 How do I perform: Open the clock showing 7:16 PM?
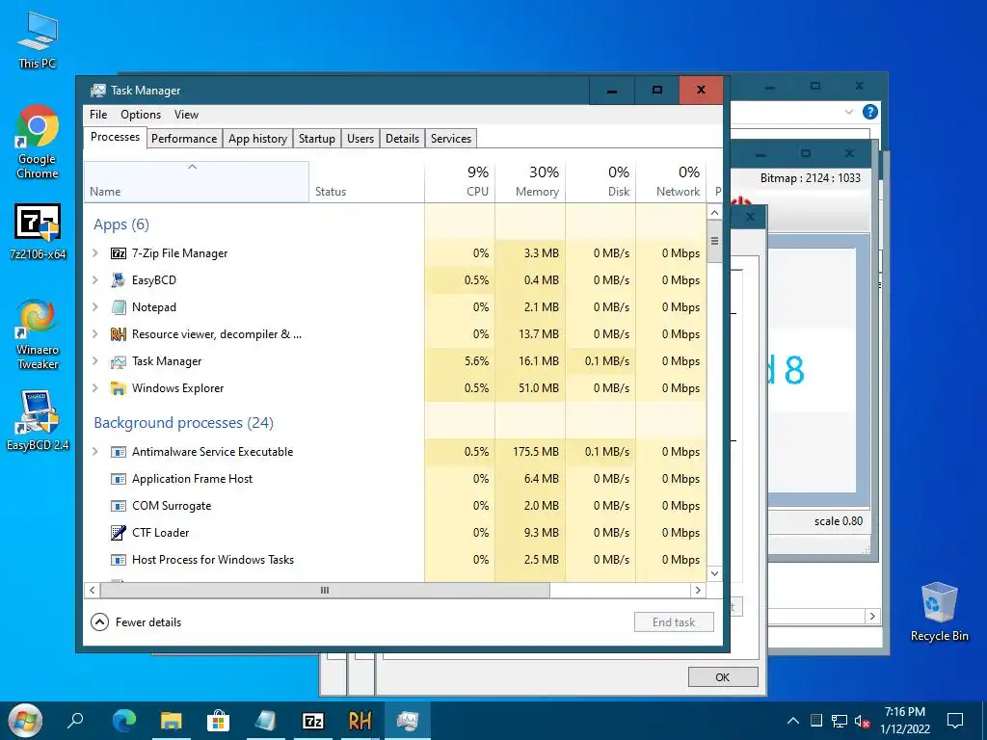pyautogui.click(x=904, y=721)
